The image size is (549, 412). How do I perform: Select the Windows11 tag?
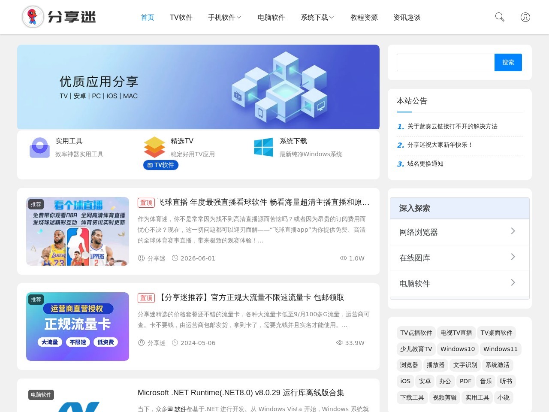[x=501, y=349]
